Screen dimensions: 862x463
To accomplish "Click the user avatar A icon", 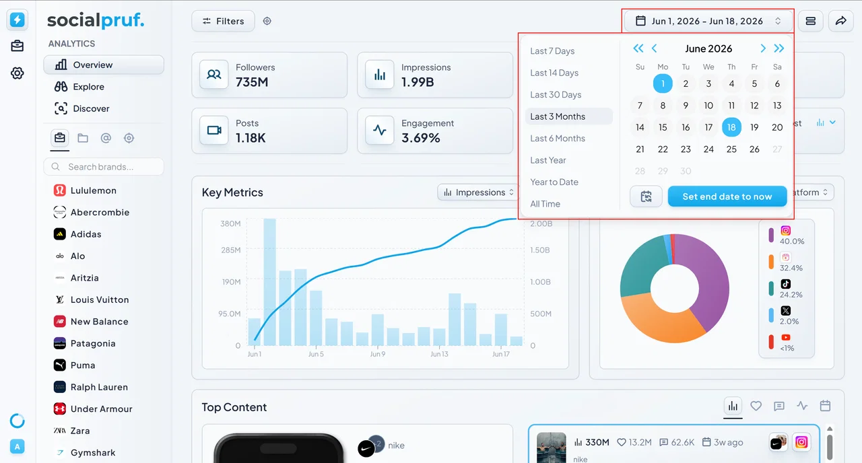I will 18,447.
